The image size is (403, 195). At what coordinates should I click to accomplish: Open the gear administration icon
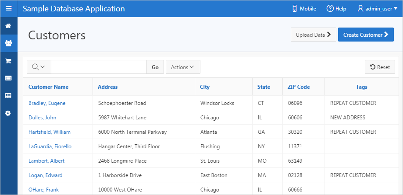[x=8, y=113]
